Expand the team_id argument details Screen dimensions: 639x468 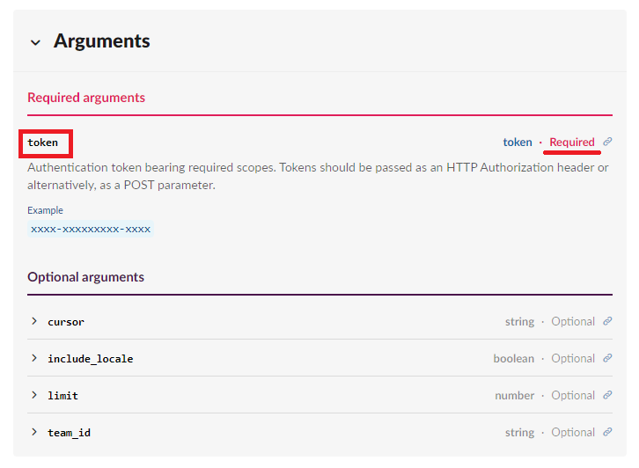(34, 433)
